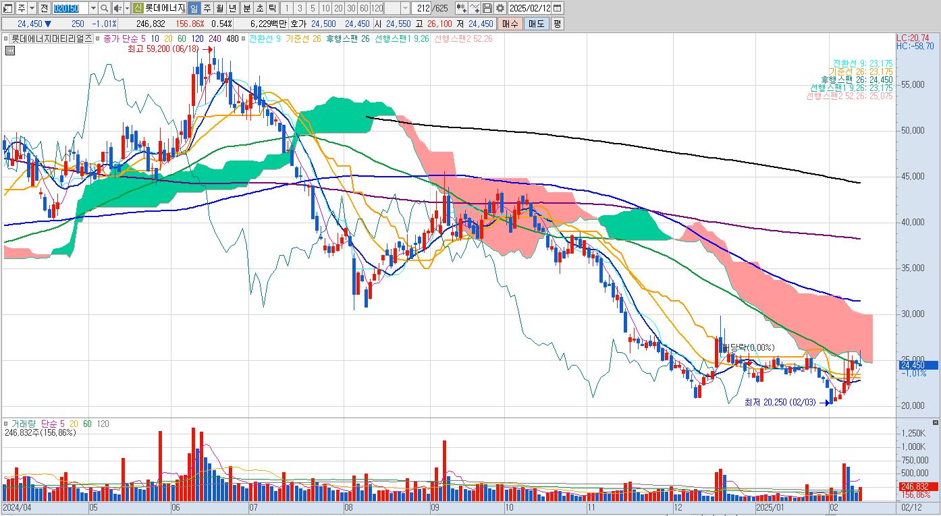Expand the stock code history dropdown

[x=93, y=8]
